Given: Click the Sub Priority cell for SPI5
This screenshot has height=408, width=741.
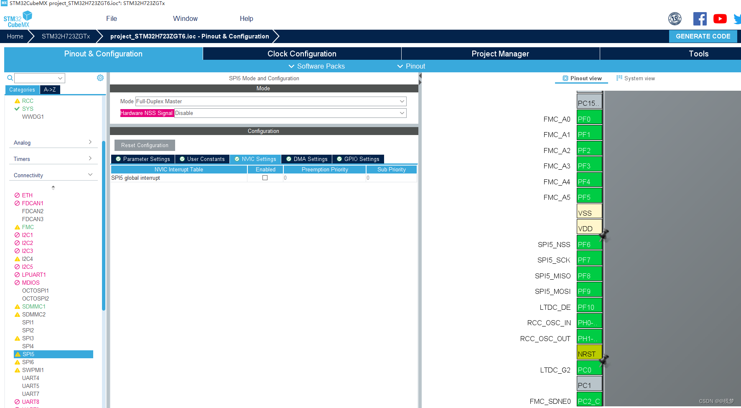Looking at the screenshot, I should point(392,178).
